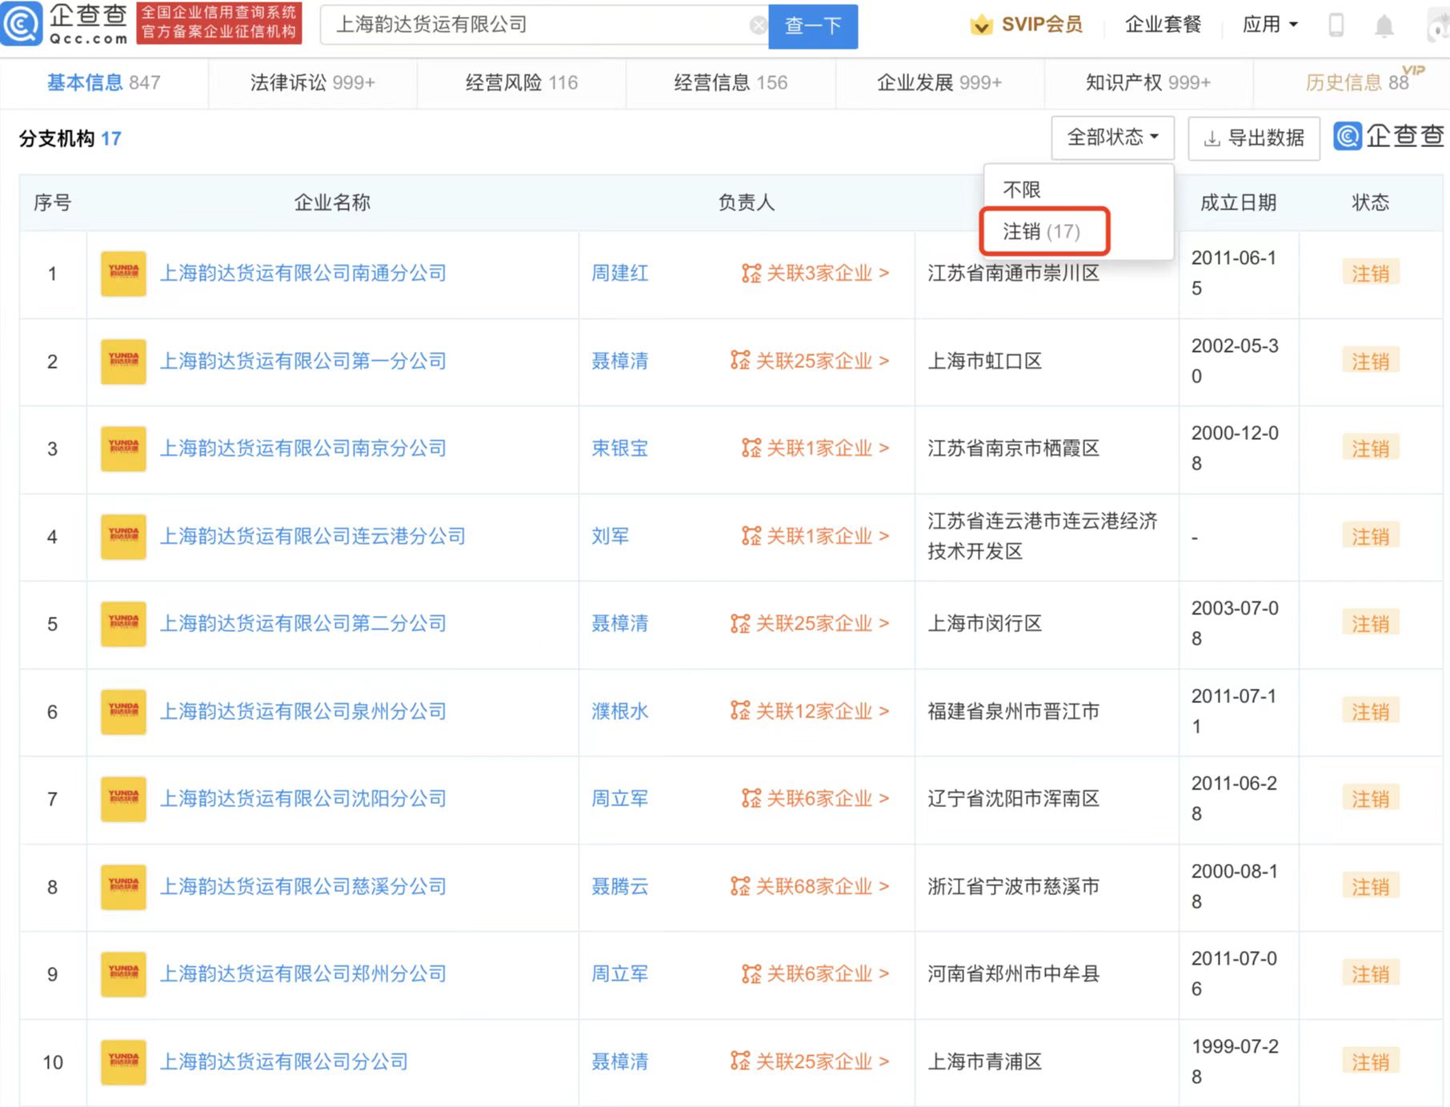Open person 聂腾云 profile link

619,887
